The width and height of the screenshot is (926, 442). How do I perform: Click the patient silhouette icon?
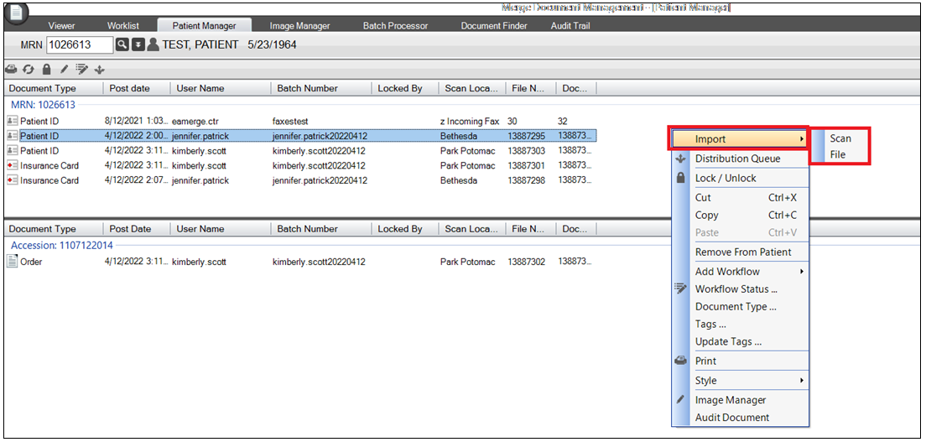click(153, 44)
